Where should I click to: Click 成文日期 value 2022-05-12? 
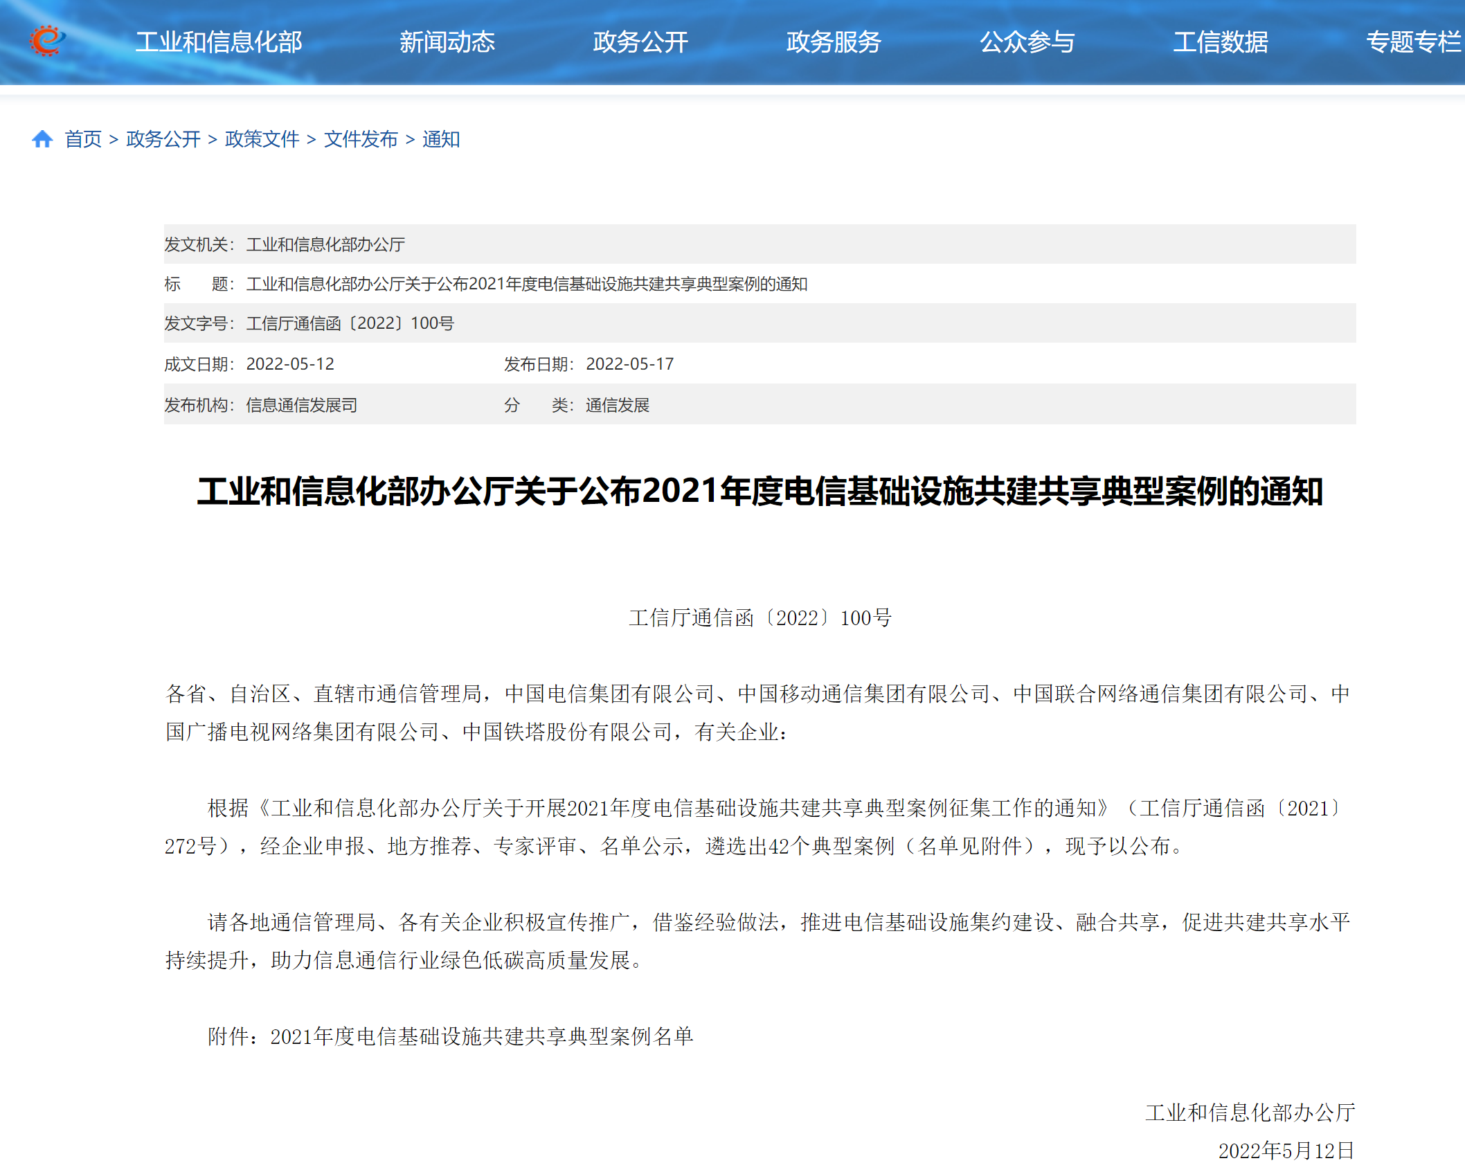(290, 364)
